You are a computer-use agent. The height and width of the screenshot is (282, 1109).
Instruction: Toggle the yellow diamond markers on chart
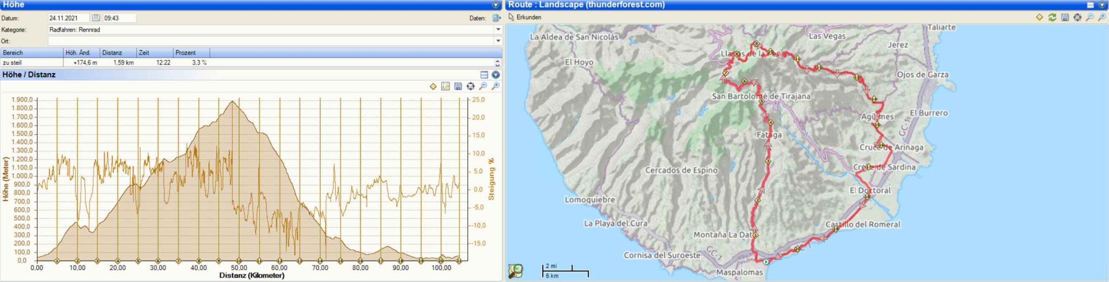(433, 86)
